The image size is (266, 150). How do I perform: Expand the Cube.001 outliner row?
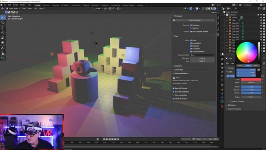(x=227, y=23)
